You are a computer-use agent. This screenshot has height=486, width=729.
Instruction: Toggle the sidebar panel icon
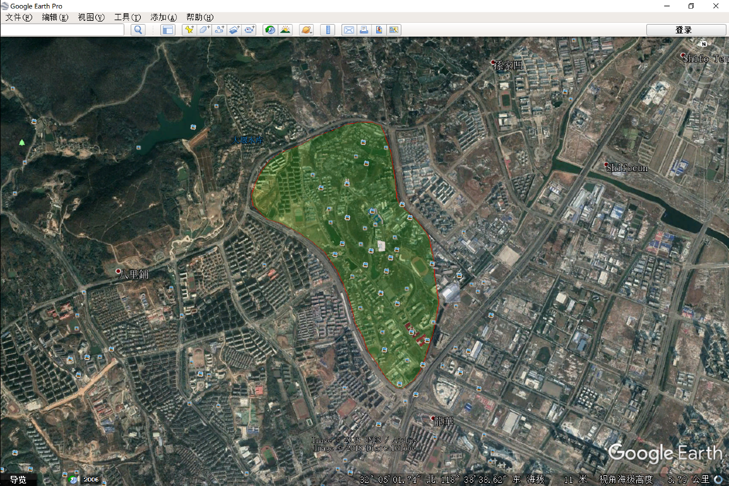pos(167,30)
